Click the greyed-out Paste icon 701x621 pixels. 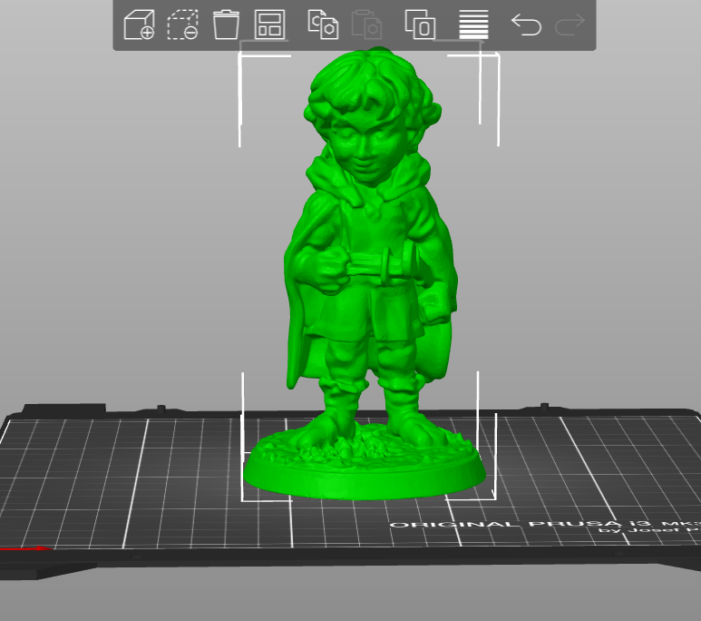(366, 25)
